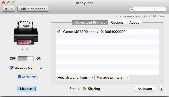Click the yellow minimize window button
Image resolution: width=169 pixels, height=97 pixels.
(9, 3)
